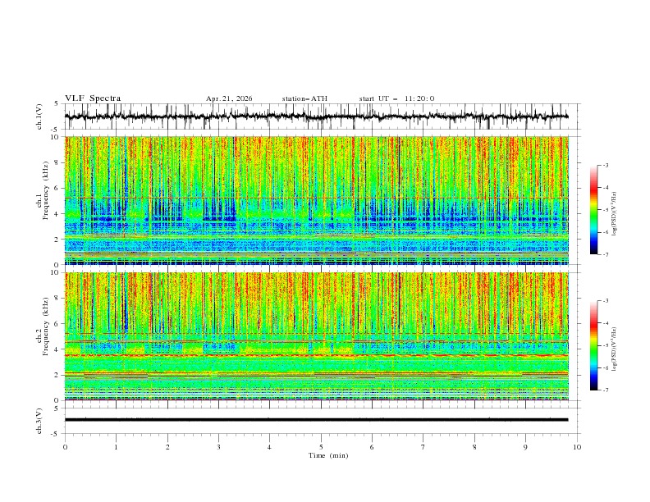Click the start UT 11:20:0 label
The image size is (650, 502).
[x=396, y=98]
